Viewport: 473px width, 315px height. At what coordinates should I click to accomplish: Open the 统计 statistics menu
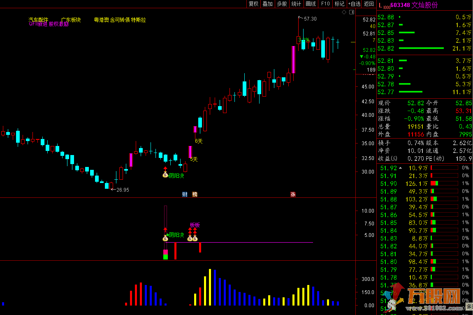[x=296, y=4]
